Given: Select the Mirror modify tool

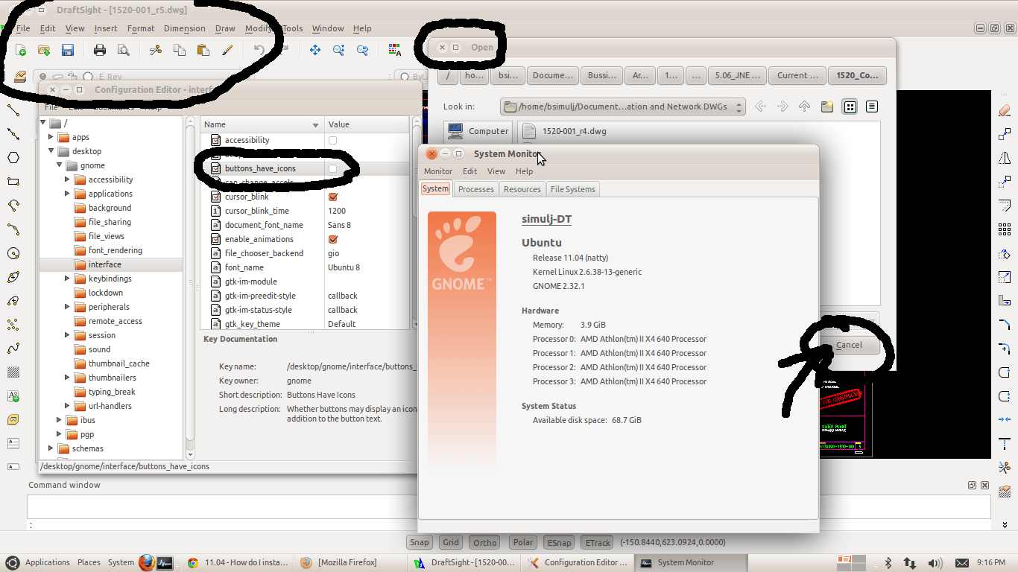Looking at the screenshot, I should 1004,158.
